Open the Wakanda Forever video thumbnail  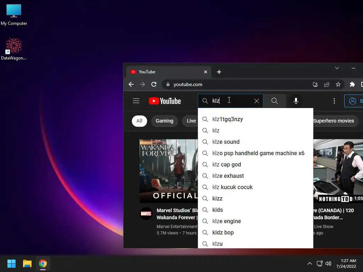coord(169,171)
